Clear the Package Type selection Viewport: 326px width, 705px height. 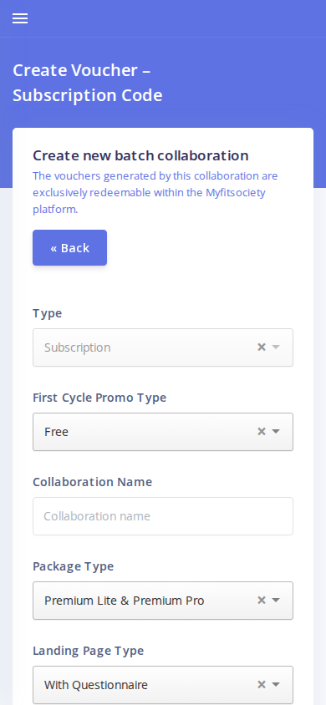[262, 601]
